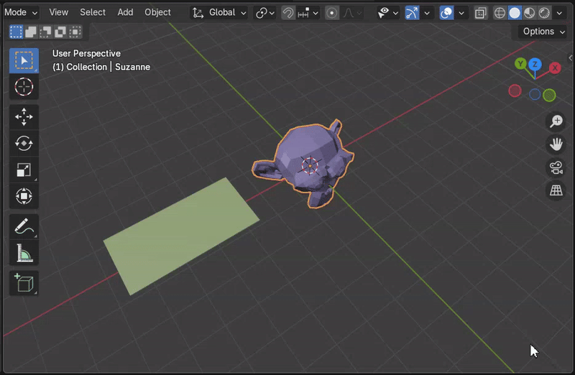This screenshot has height=375, width=575.
Task: Select the green plane object
Action: pos(182,236)
